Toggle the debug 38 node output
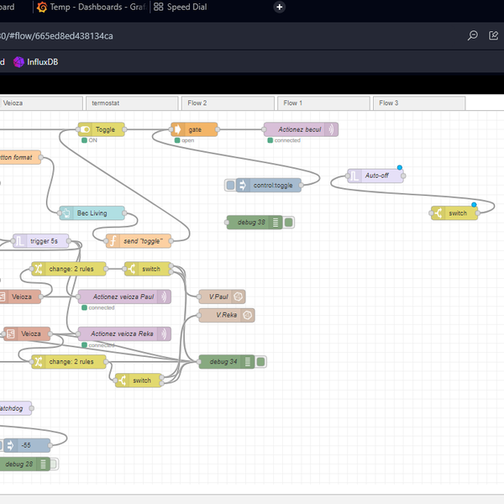Viewport: 504px width, 504px height. point(288,223)
